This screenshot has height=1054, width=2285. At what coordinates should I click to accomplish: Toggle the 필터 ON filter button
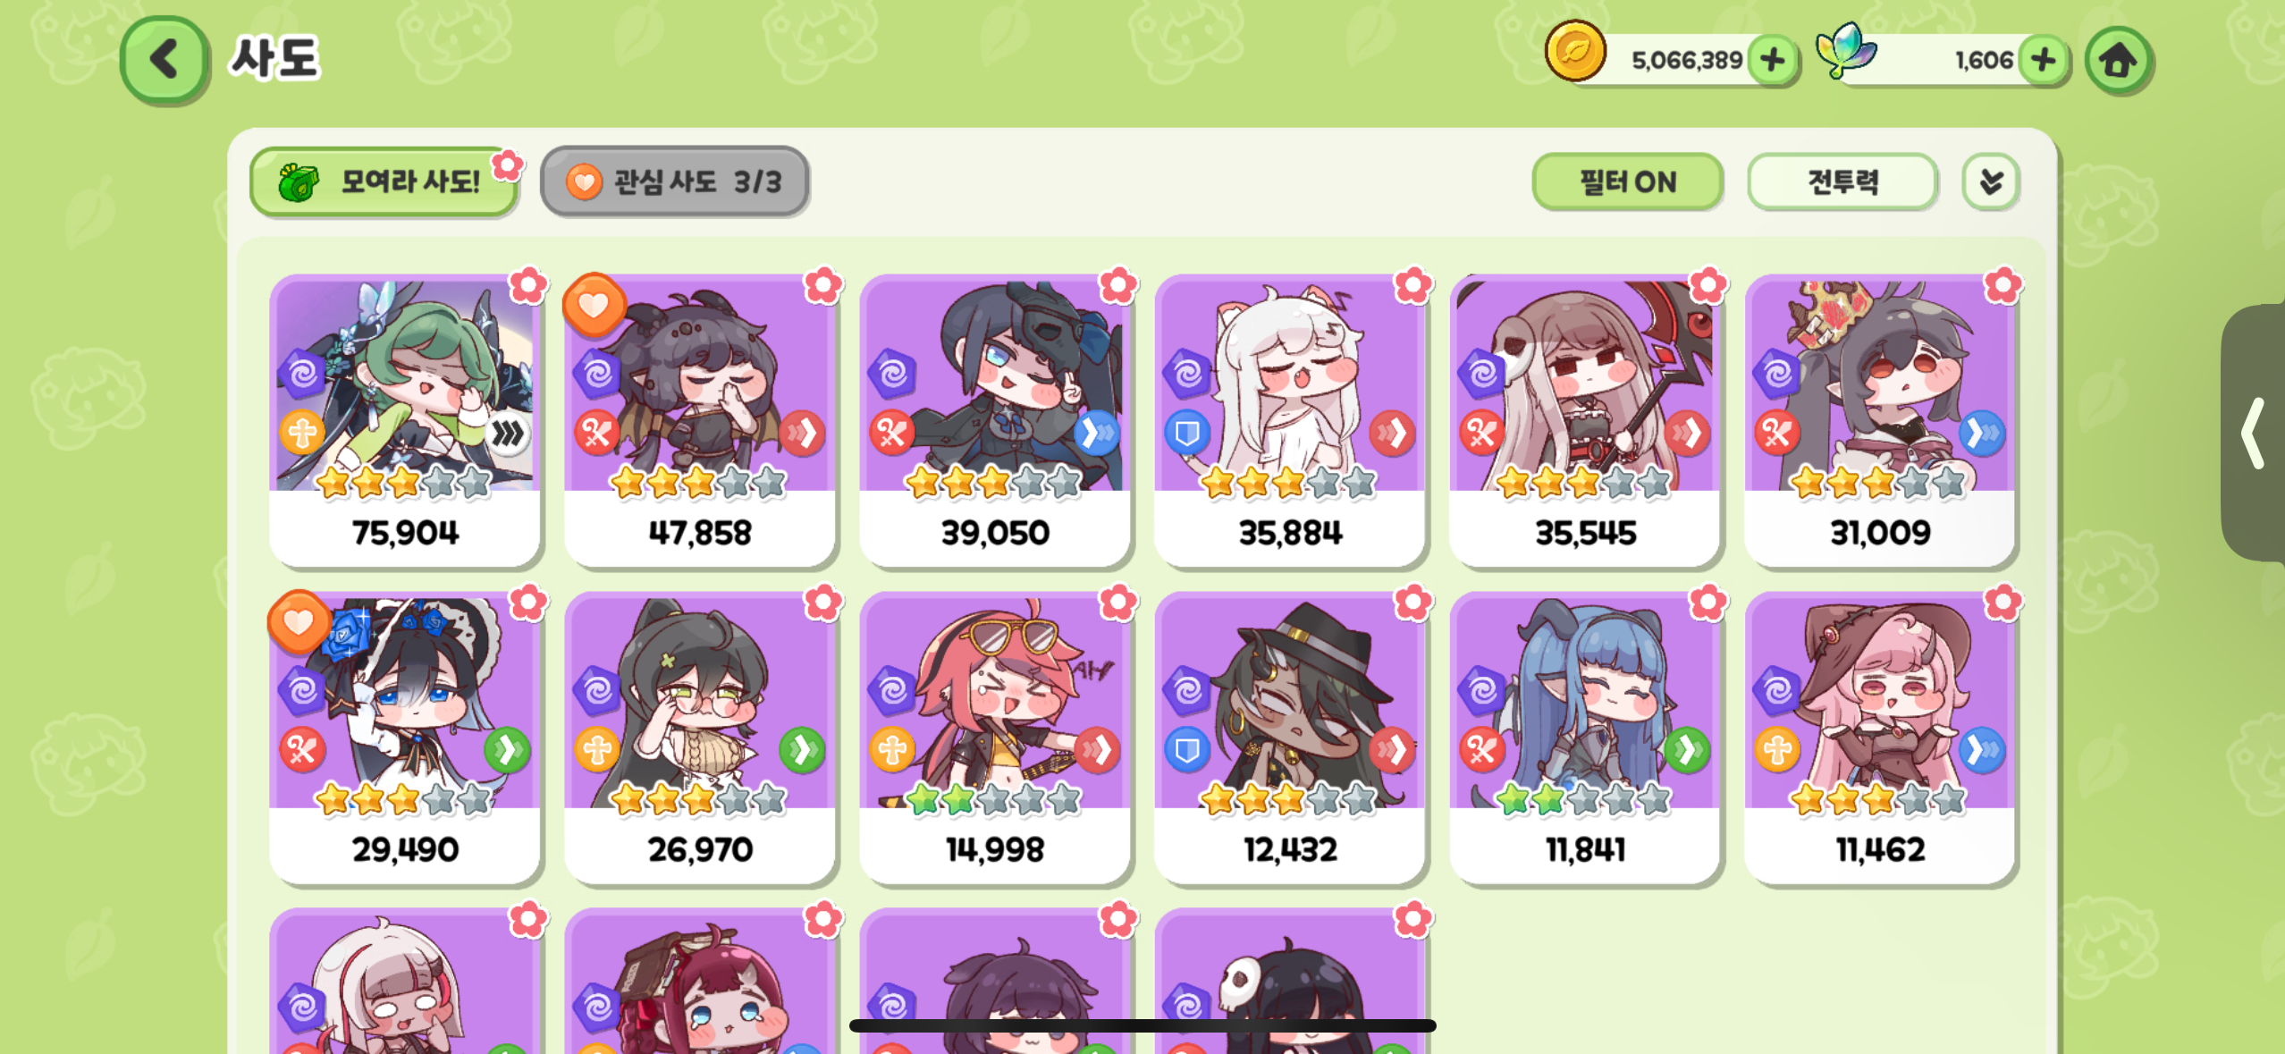[1627, 182]
